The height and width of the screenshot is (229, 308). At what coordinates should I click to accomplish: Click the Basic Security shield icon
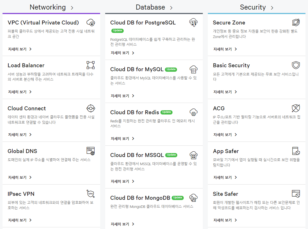tap(296, 65)
